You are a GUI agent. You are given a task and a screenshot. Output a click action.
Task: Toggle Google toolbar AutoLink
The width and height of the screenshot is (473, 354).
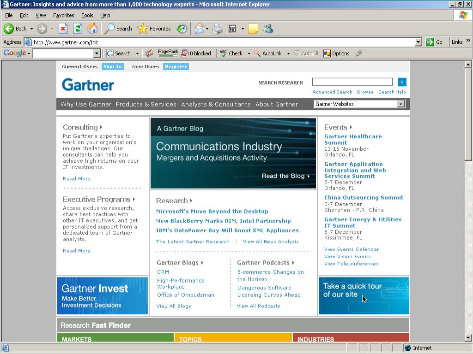268,53
